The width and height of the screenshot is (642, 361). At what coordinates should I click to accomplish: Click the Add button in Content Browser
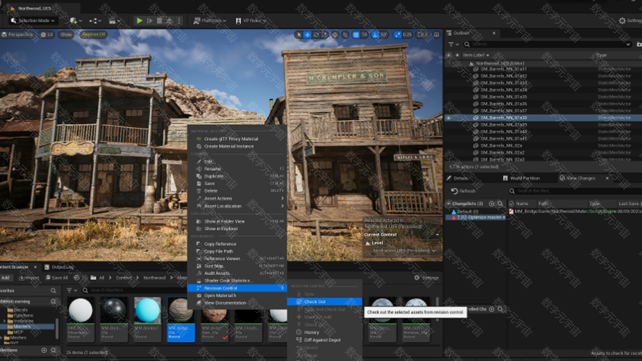[x=6, y=278]
